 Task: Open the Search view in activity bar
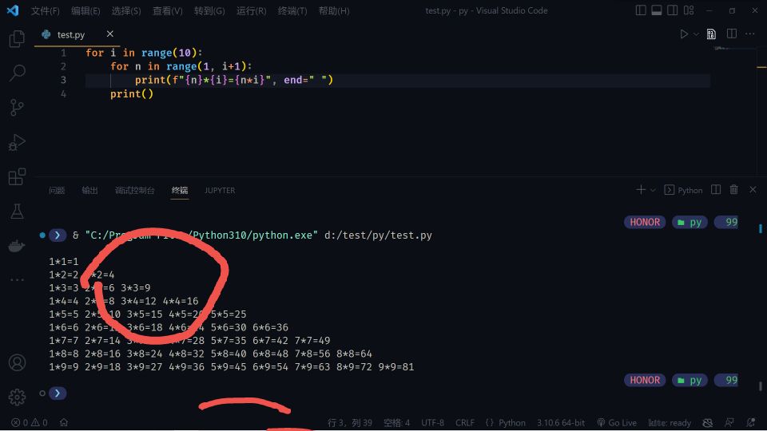(17, 73)
